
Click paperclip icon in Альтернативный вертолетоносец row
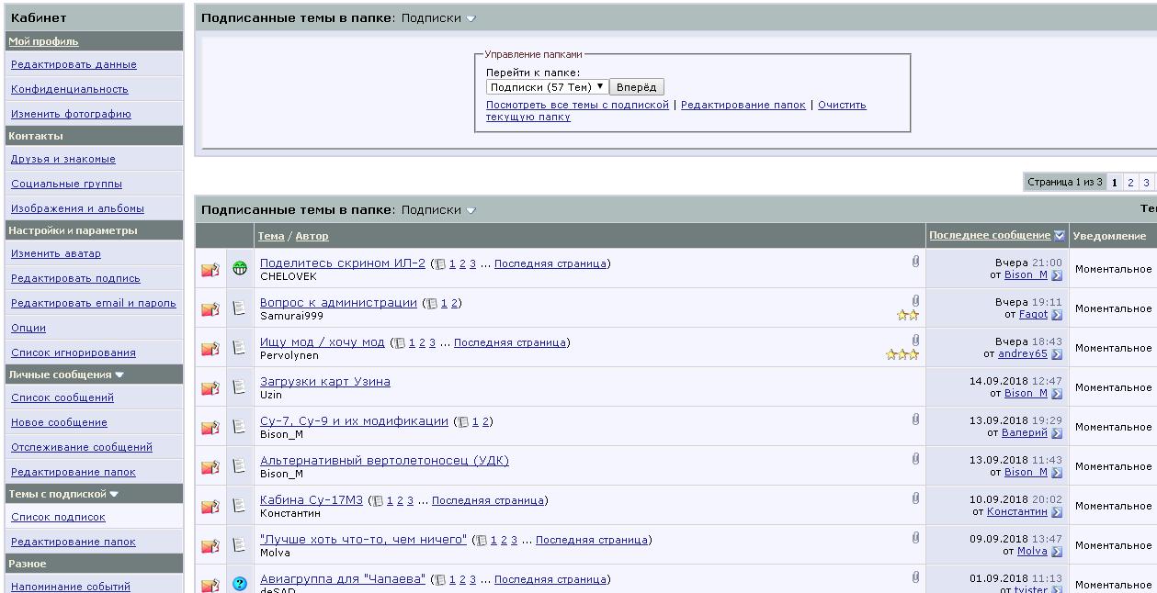pyautogui.click(x=915, y=459)
